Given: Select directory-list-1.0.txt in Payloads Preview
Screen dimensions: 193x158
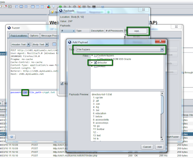Looking at the screenshot, I should (102, 94).
